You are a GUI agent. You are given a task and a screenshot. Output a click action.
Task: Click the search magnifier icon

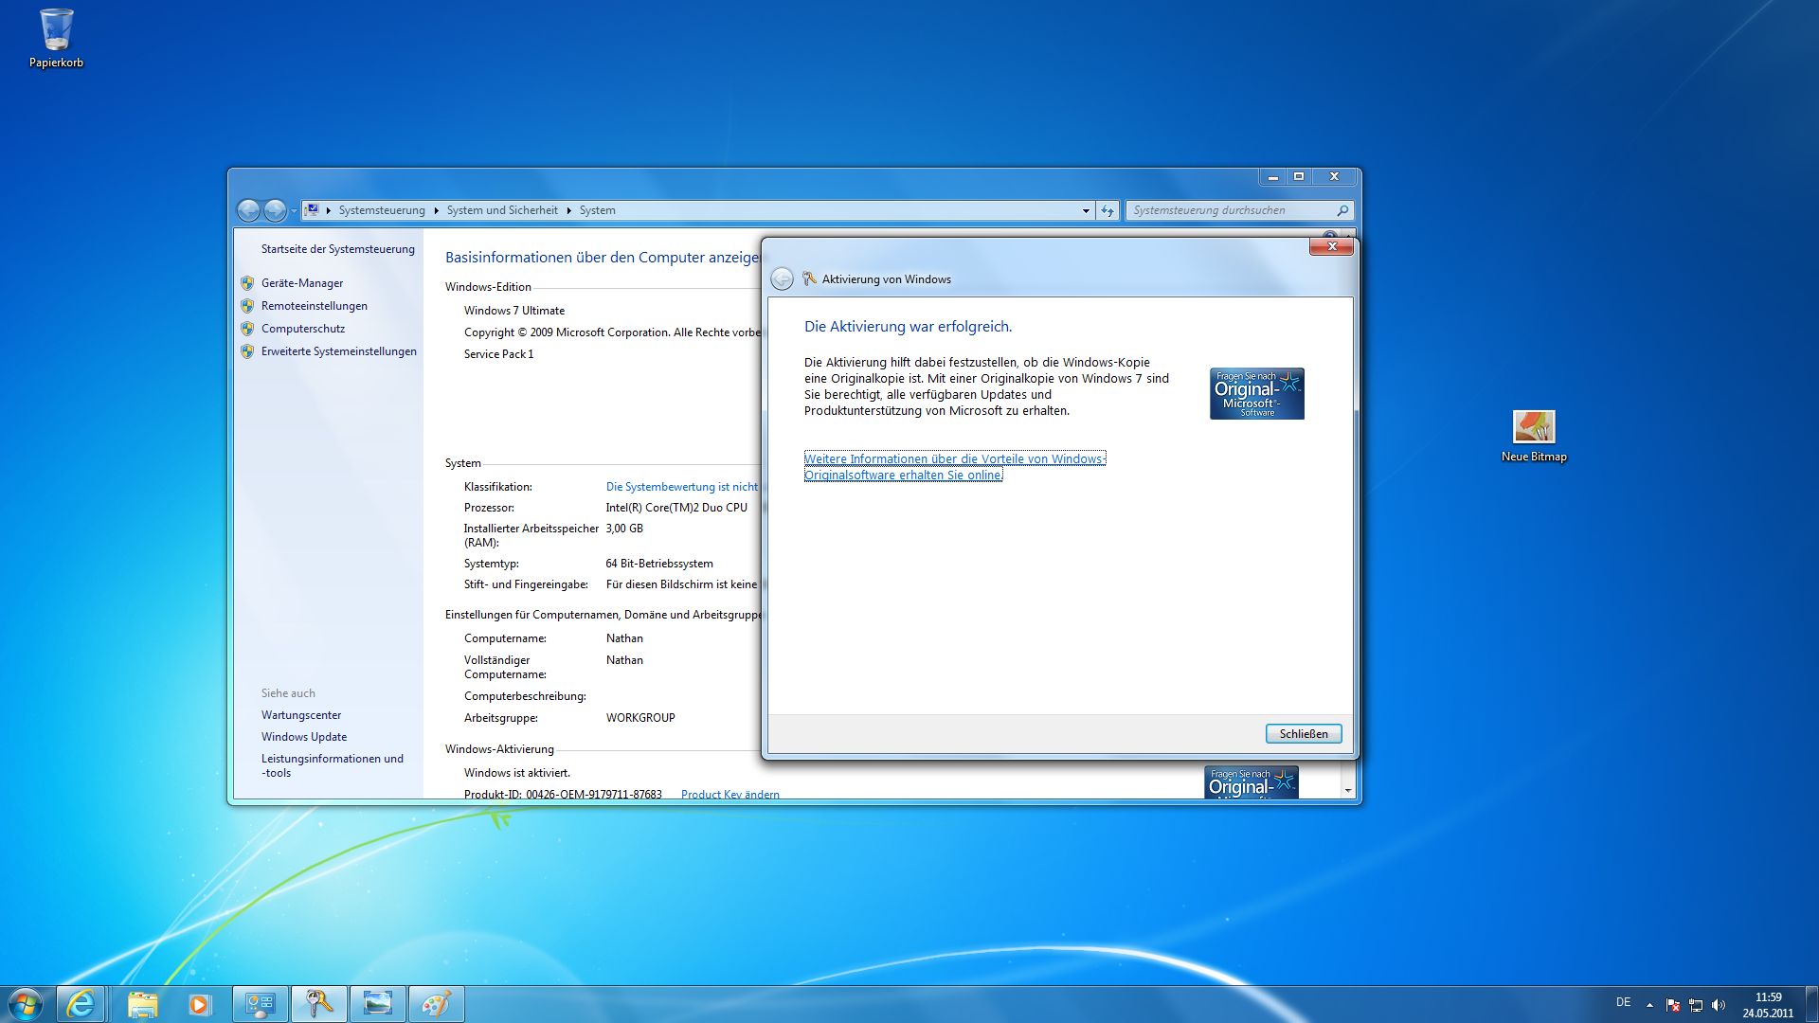click(1342, 210)
